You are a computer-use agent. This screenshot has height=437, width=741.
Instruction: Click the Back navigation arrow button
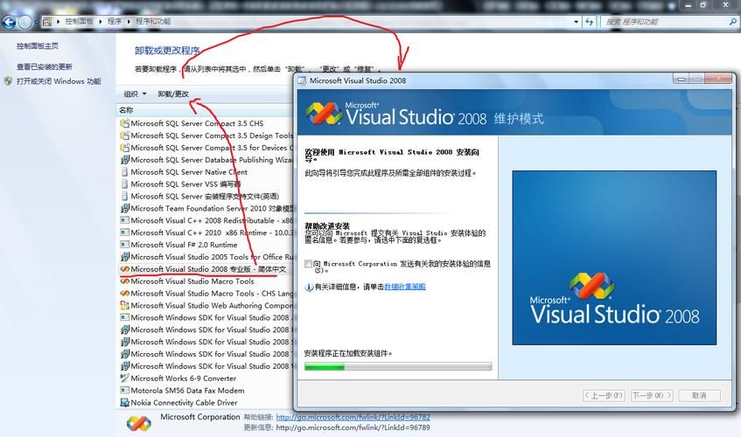click(9, 22)
